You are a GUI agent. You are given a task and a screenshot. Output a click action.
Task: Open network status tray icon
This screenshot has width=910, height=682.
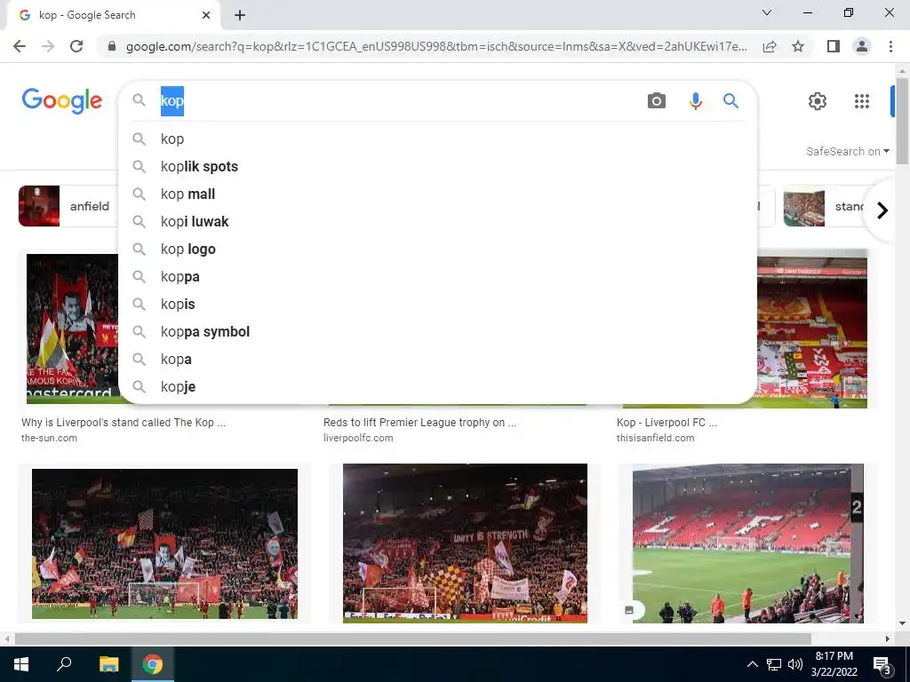click(774, 664)
